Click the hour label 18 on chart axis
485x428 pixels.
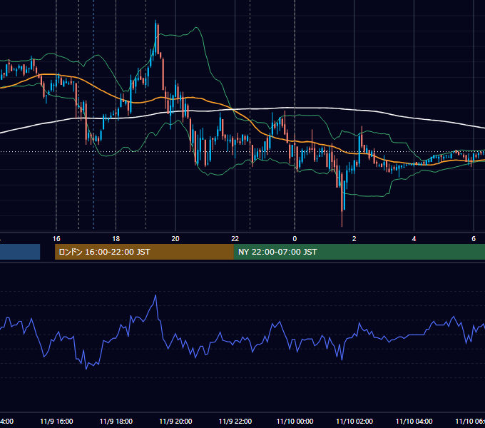tap(116, 239)
